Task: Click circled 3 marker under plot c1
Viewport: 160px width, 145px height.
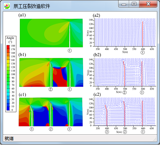Action: pyautogui.click(x=32, y=129)
